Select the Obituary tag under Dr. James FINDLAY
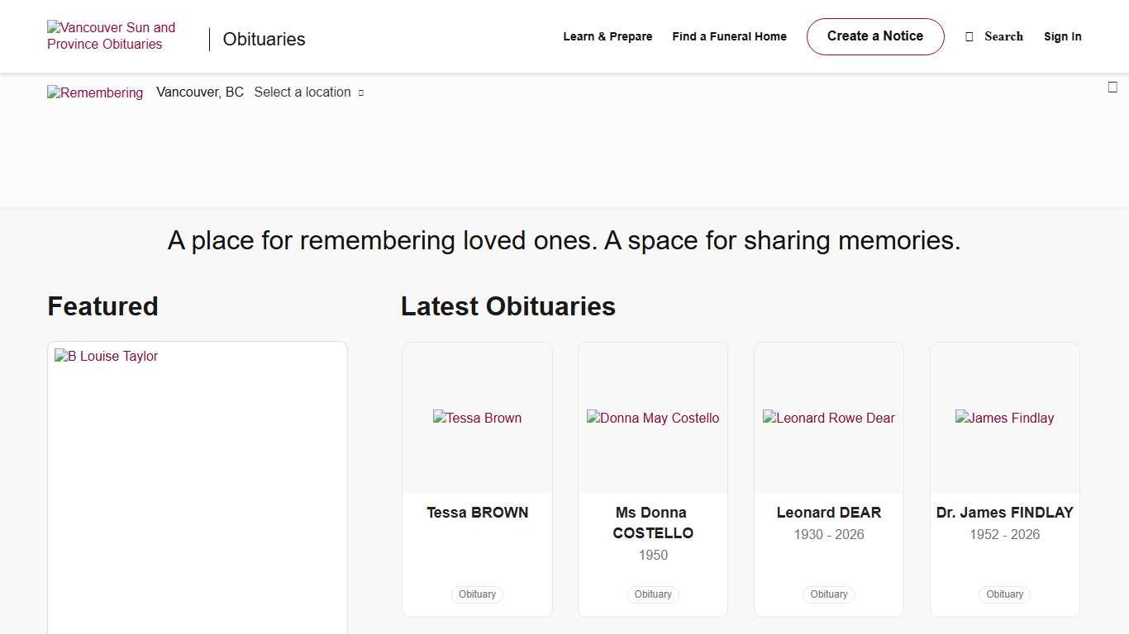Image resolution: width=1129 pixels, height=634 pixels. point(1004,594)
